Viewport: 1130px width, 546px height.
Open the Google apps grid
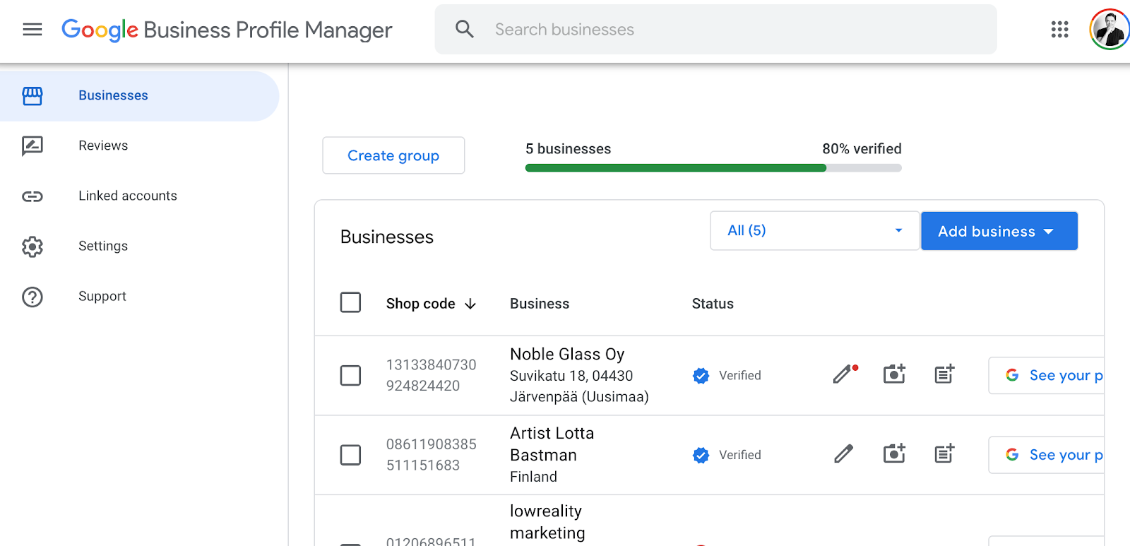(x=1059, y=29)
